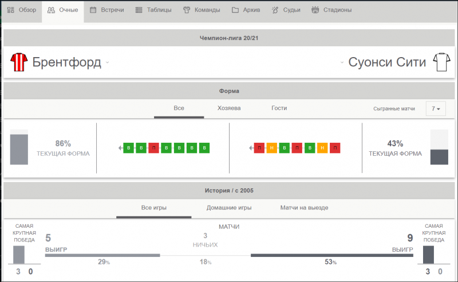Screen dimensions: 458x282
Task: Open the Обзор tab icon
Action: [x=11, y=10]
